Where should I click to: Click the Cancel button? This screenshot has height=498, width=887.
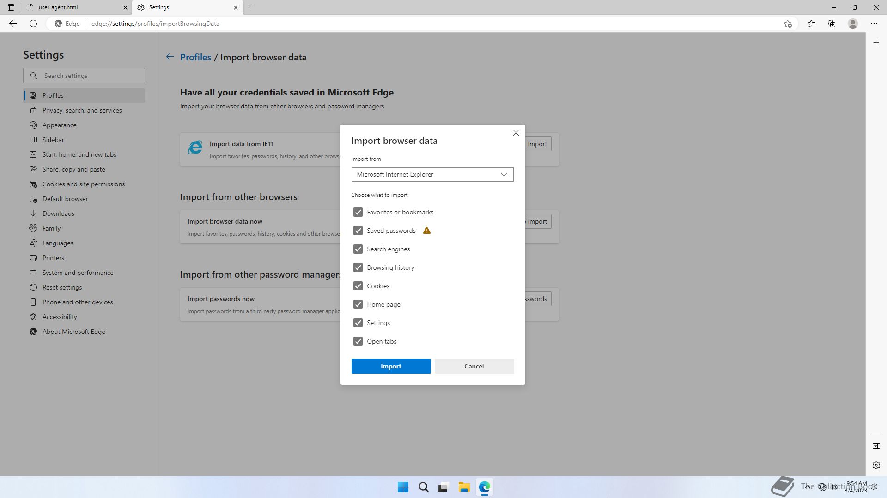(x=474, y=366)
